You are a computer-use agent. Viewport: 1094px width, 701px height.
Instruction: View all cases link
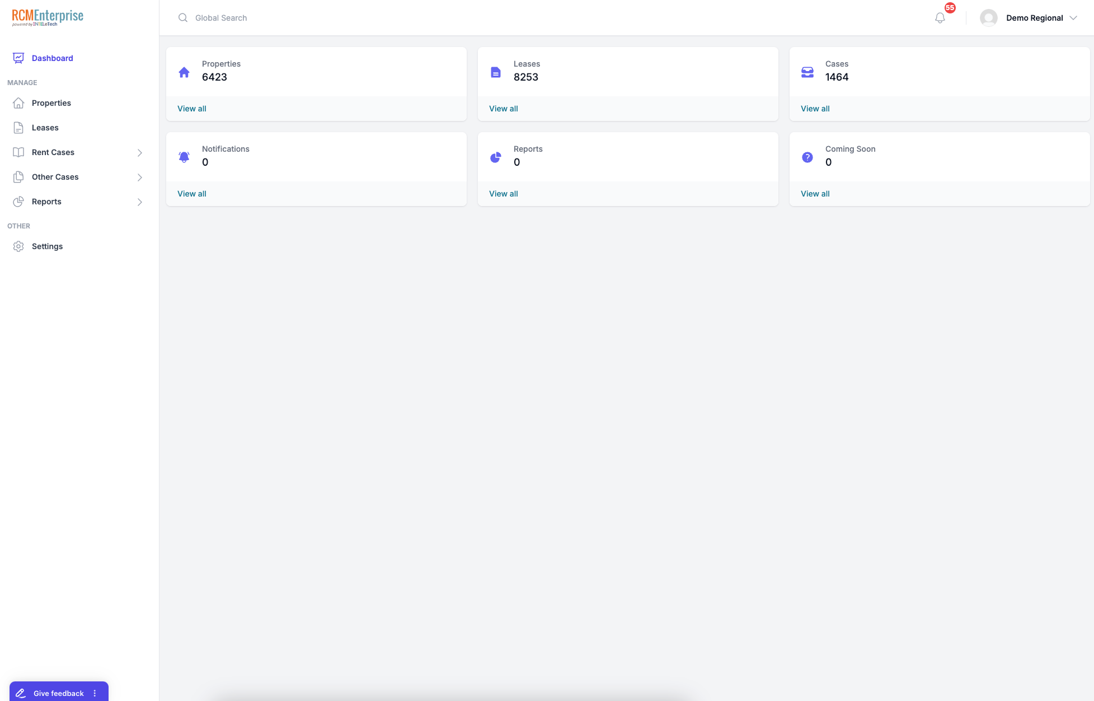coord(815,109)
